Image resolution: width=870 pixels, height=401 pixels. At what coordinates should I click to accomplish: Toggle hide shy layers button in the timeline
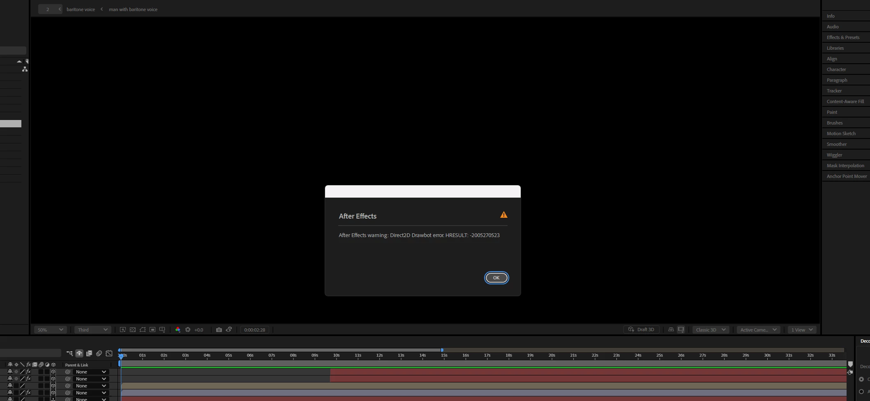[79, 353]
